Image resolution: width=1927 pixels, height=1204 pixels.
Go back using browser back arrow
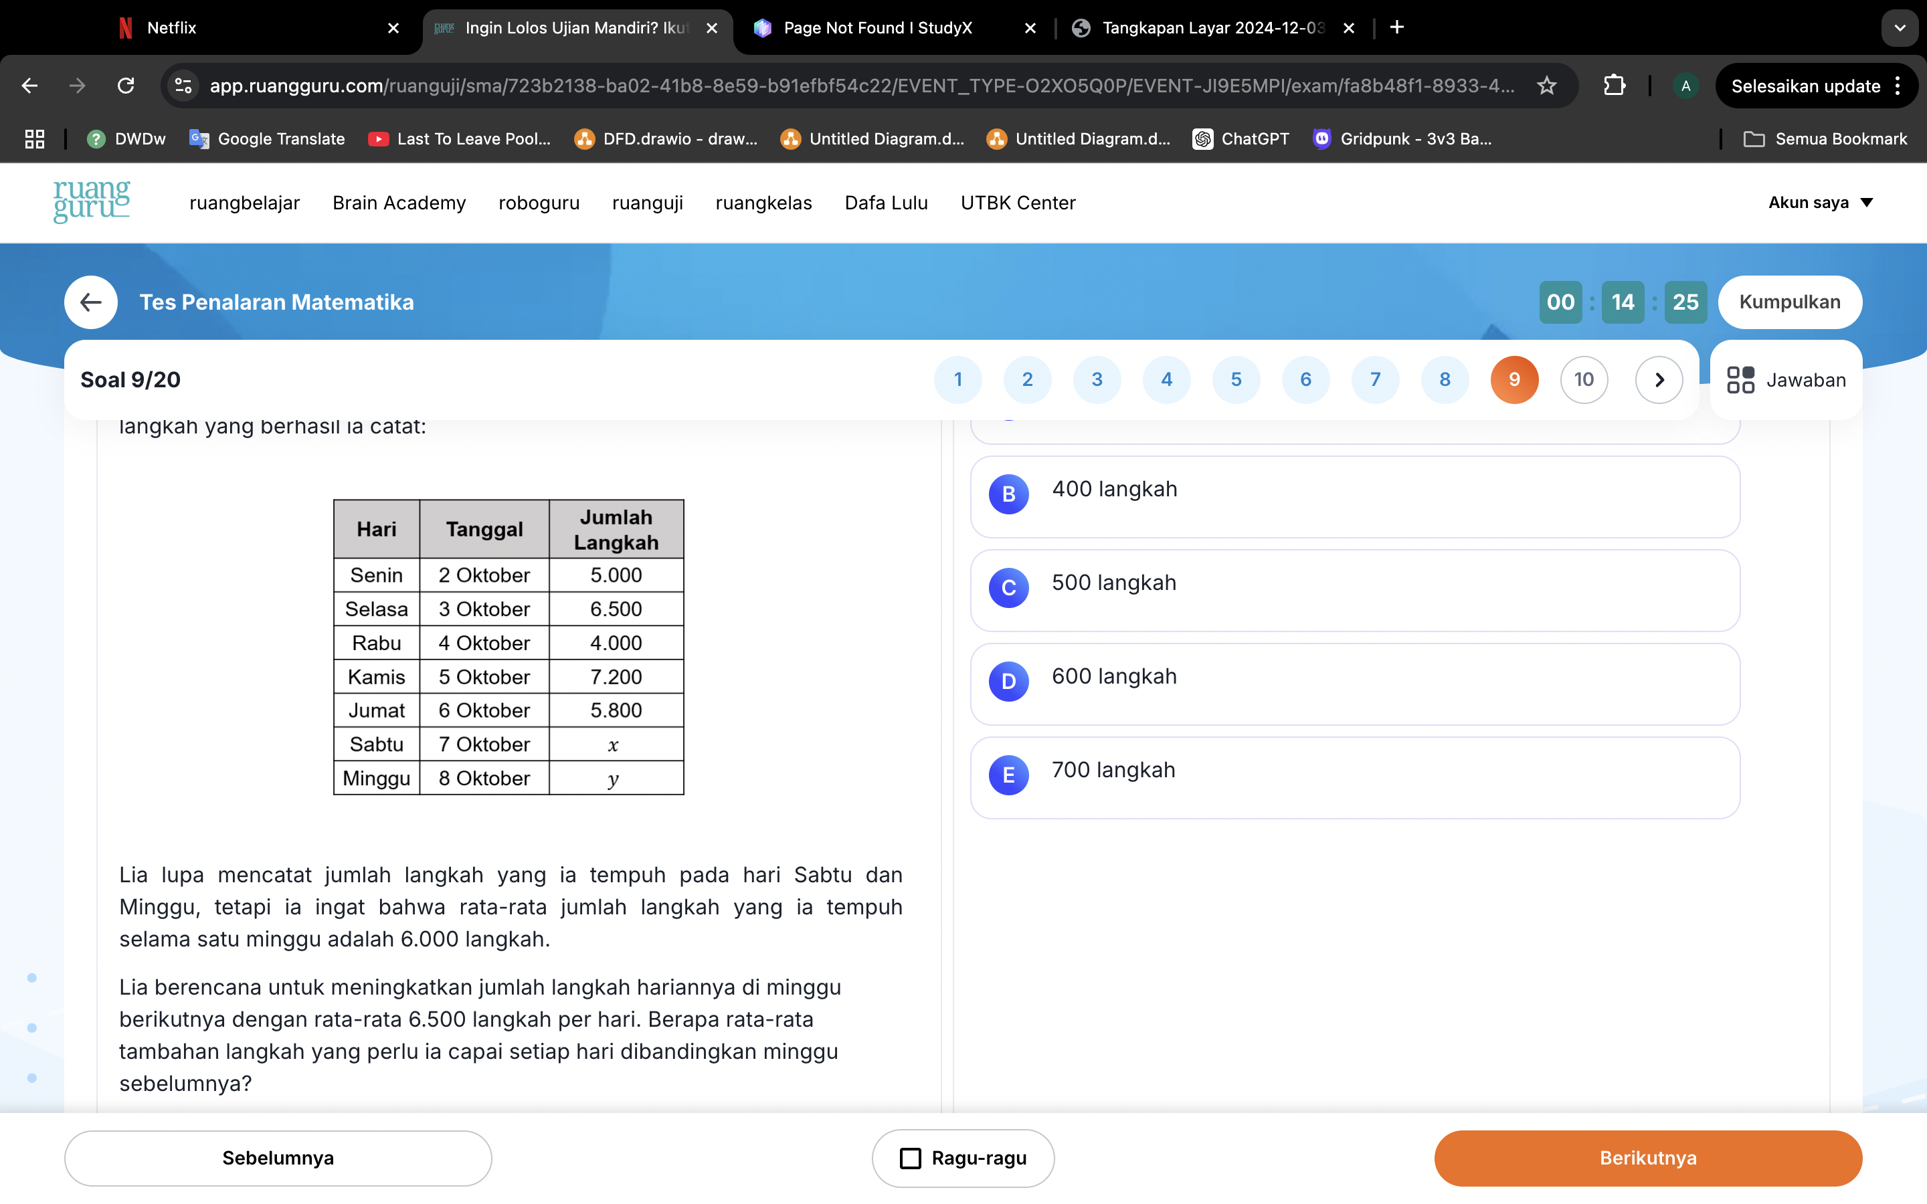(29, 86)
